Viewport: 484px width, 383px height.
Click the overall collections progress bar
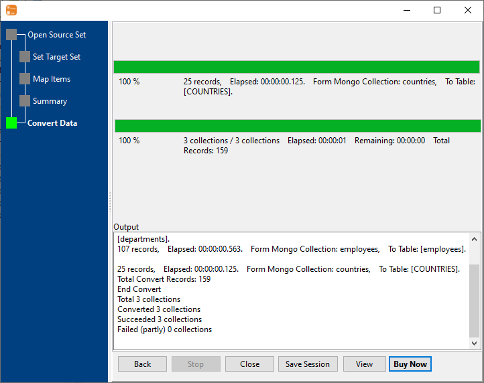click(298, 126)
